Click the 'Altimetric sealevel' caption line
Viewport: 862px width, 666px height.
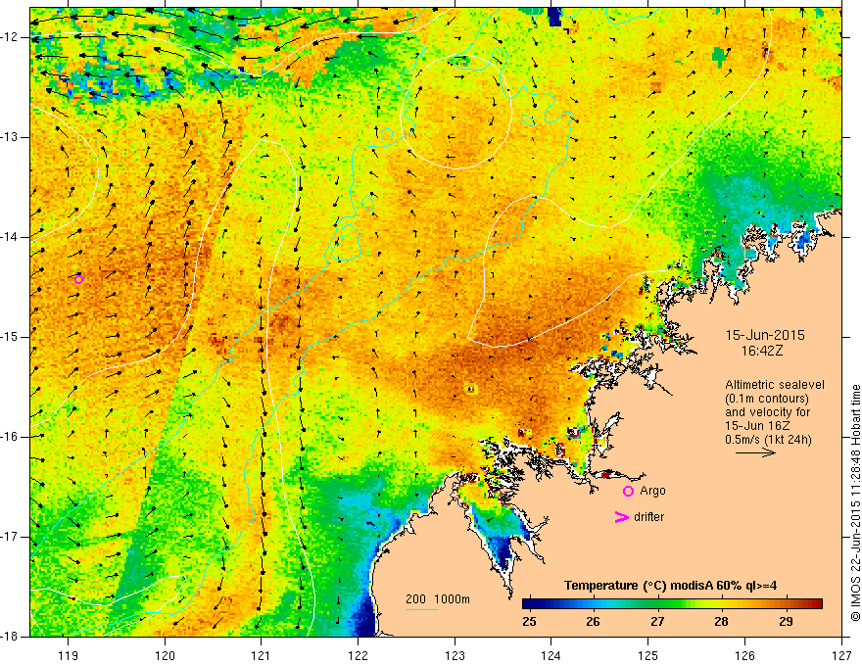point(775,385)
